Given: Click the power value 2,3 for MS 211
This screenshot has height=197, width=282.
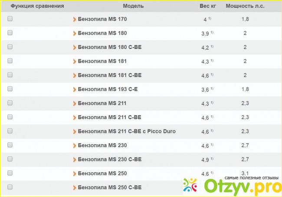Looking at the screenshot, I should (x=245, y=103).
